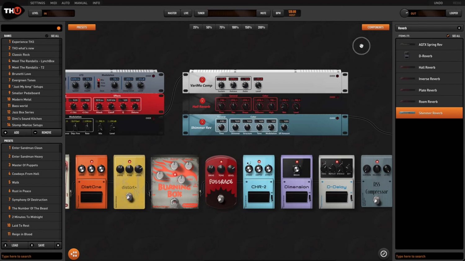This screenshot has height=261, width=465.
Task: Open the MIDI menu
Action: pos(54,3)
